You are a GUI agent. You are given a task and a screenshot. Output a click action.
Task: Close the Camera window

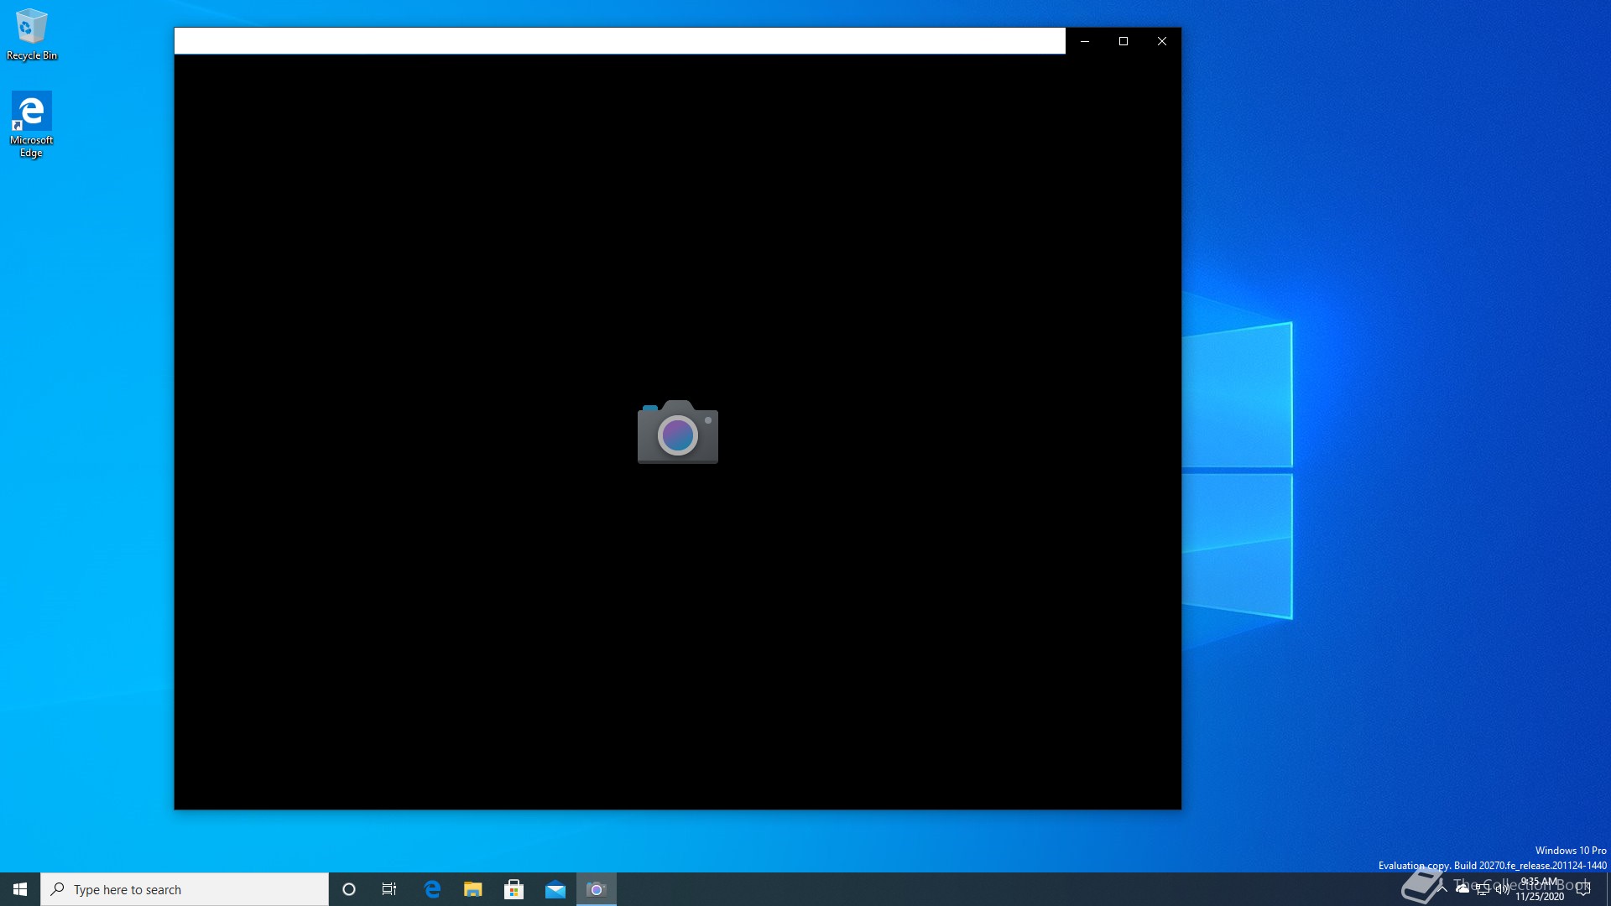click(x=1162, y=41)
